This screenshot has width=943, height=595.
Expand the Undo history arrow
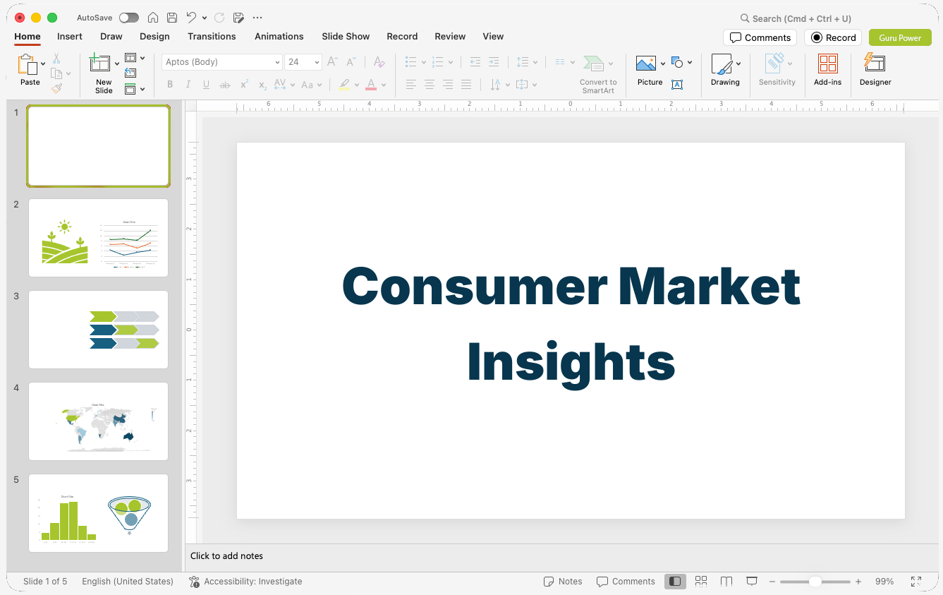pyautogui.click(x=205, y=18)
